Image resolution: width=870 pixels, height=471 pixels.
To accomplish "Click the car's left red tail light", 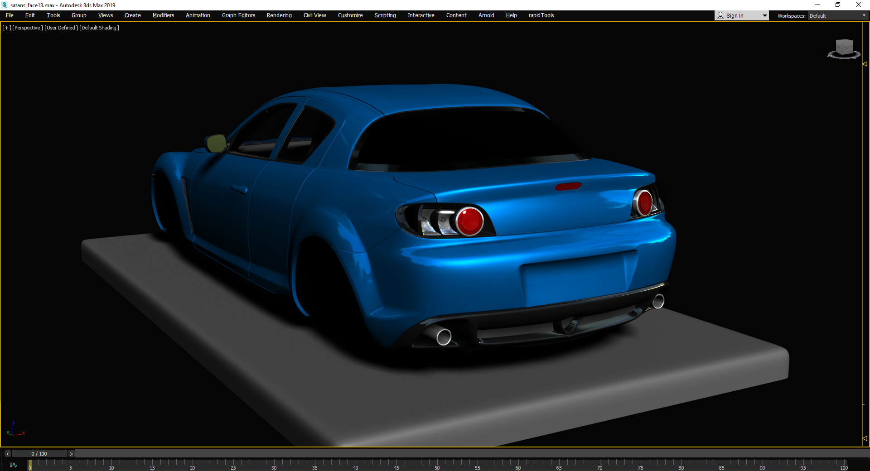I will pyautogui.click(x=469, y=221).
